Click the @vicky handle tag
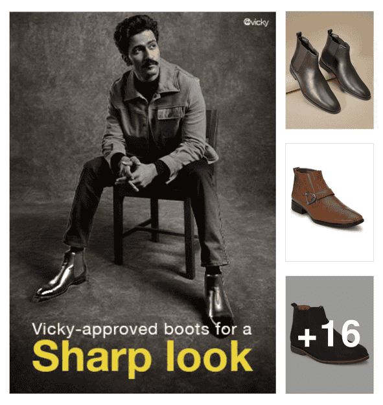Screen dimensions: 383x405 256,23
